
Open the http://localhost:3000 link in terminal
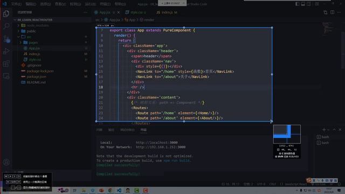point(157,142)
